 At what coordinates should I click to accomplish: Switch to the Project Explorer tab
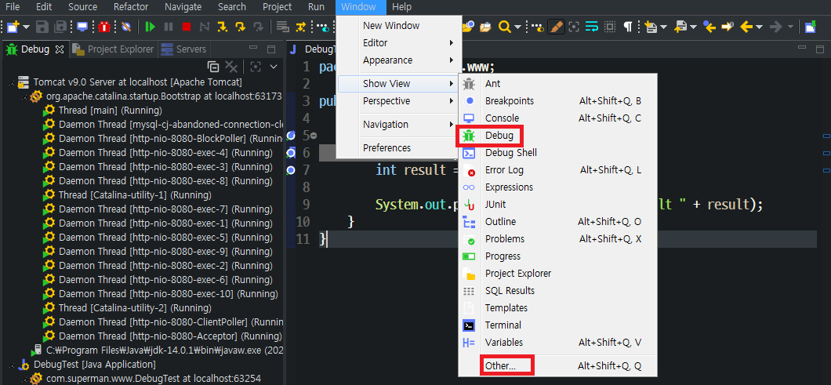(114, 49)
